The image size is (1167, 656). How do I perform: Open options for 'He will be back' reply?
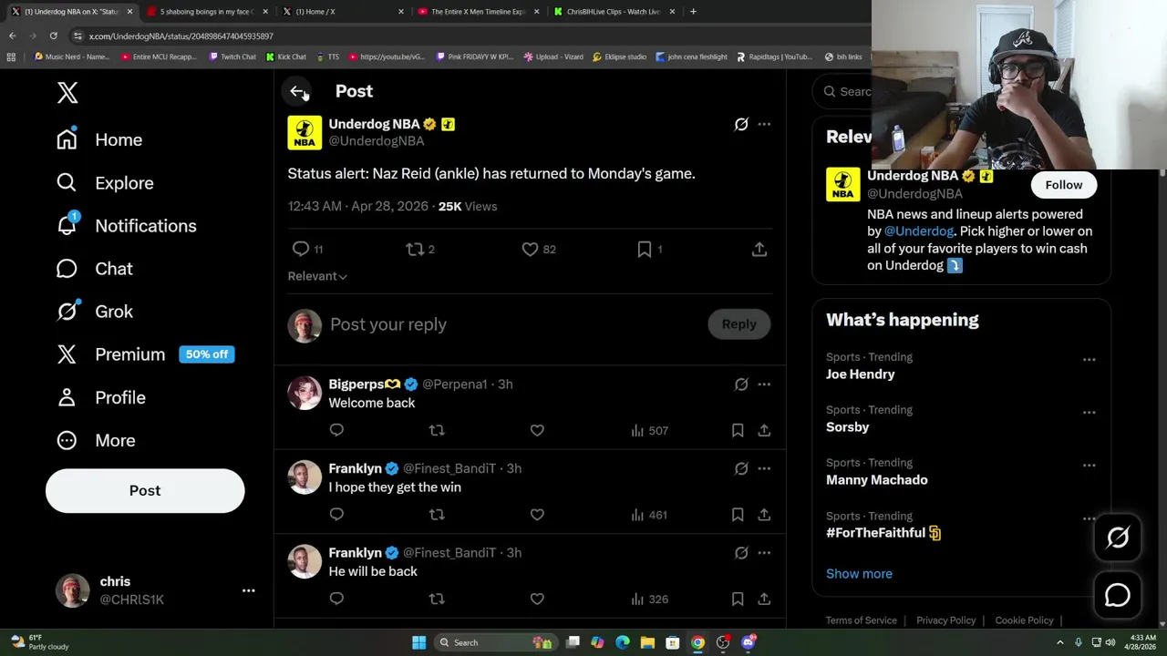tap(764, 553)
